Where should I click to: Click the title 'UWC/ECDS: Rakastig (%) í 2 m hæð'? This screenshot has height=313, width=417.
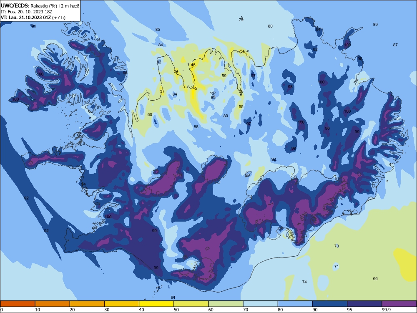40,5
